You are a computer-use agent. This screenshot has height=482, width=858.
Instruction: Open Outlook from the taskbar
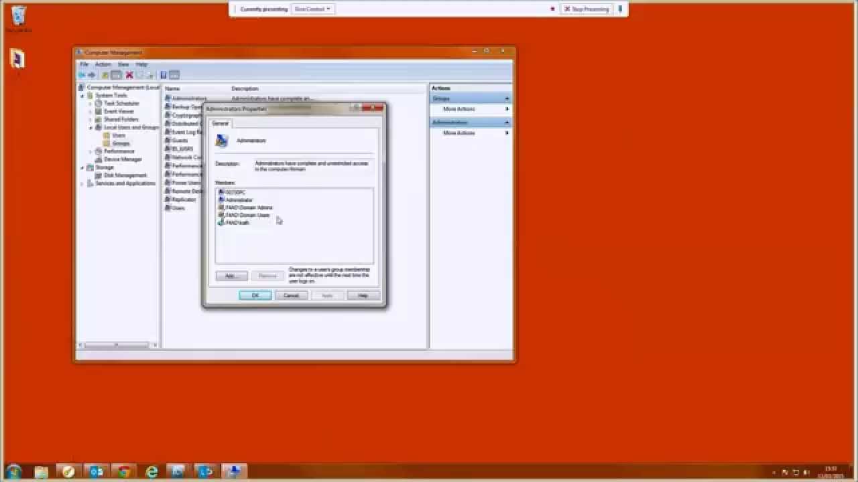click(96, 472)
